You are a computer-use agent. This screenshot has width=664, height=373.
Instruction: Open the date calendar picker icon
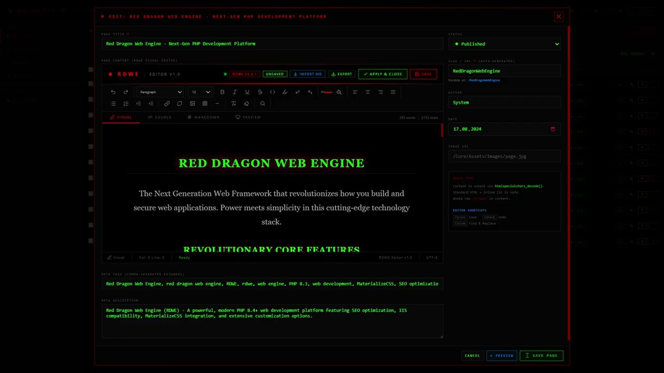pyautogui.click(x=553, y=129)
